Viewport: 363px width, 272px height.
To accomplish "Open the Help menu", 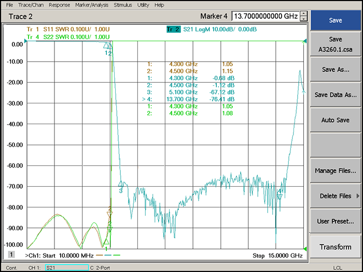I will coord(159,5).
